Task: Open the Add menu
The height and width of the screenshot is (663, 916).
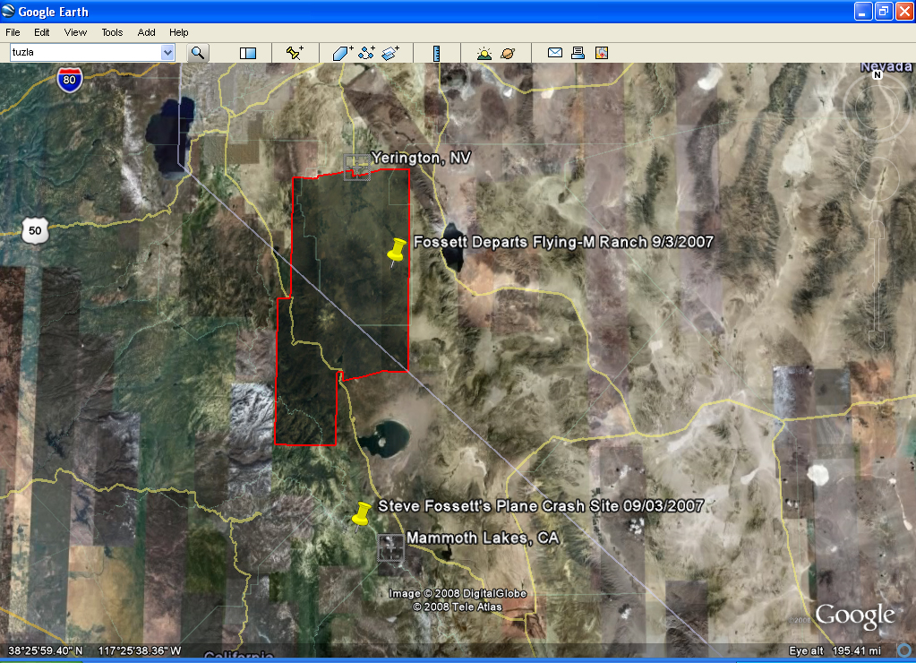Action: coord(146,32)
